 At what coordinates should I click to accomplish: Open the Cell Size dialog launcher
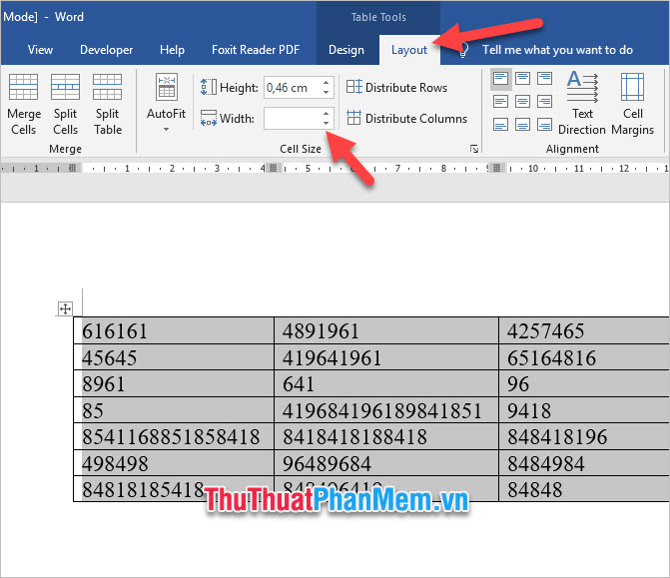474,149
